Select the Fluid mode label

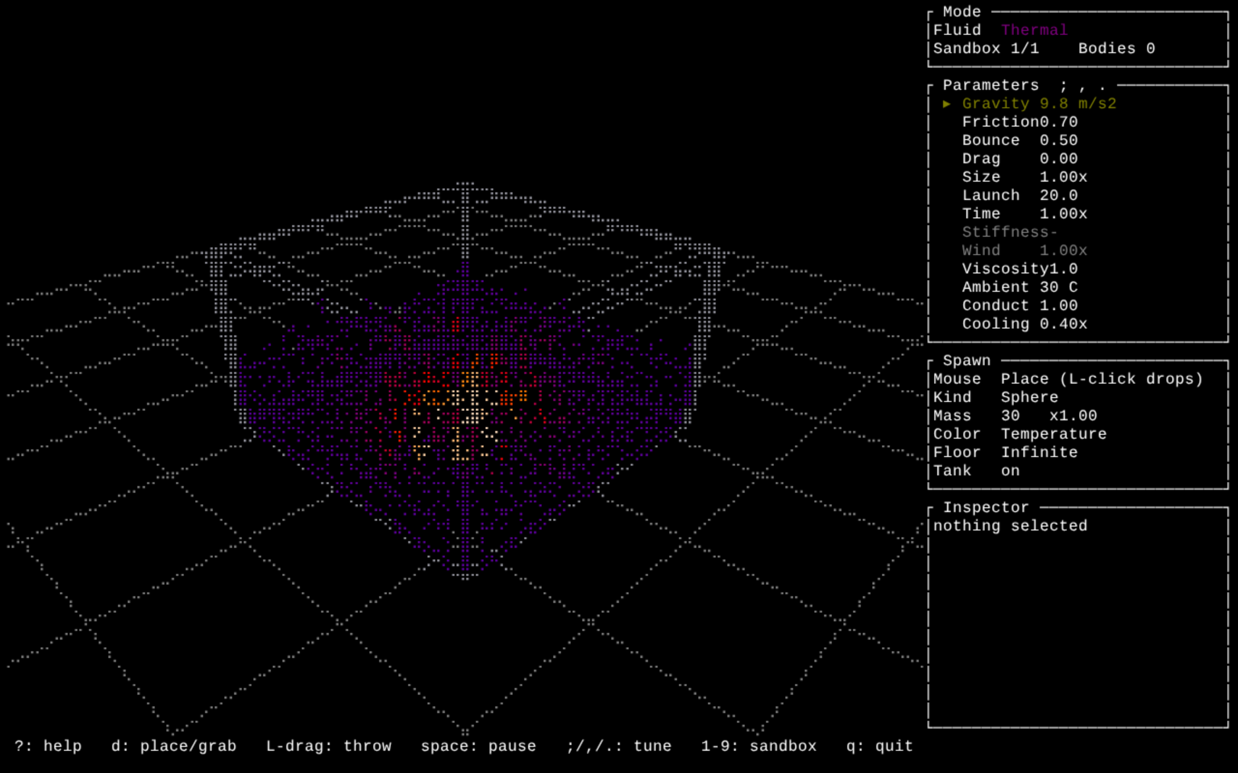tap(957, 30)
